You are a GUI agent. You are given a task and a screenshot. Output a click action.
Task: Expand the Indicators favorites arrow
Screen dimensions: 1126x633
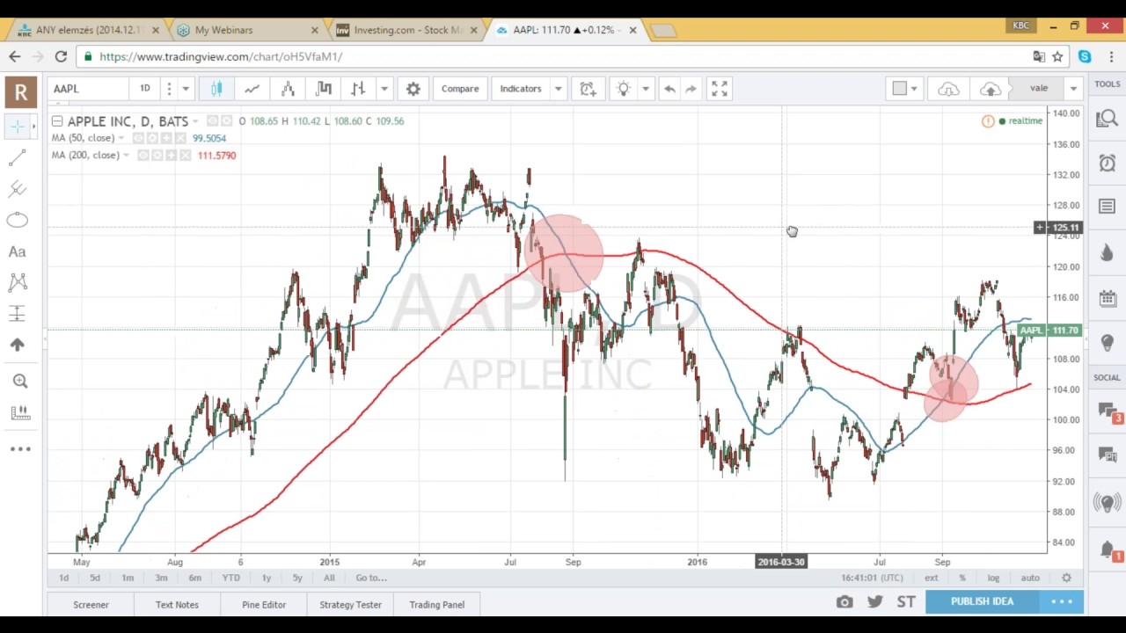(558, 89)
